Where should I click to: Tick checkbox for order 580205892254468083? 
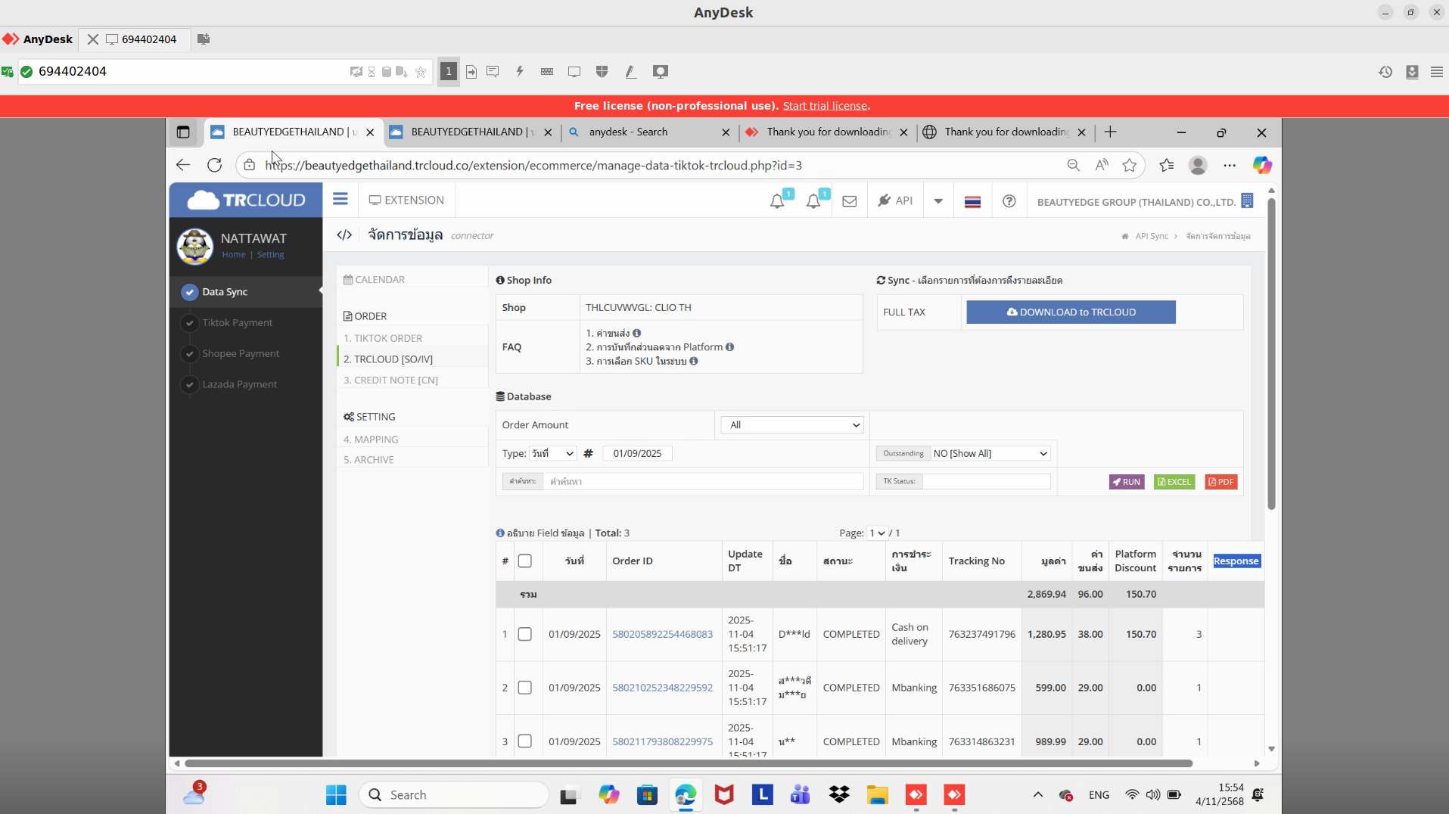524,634
